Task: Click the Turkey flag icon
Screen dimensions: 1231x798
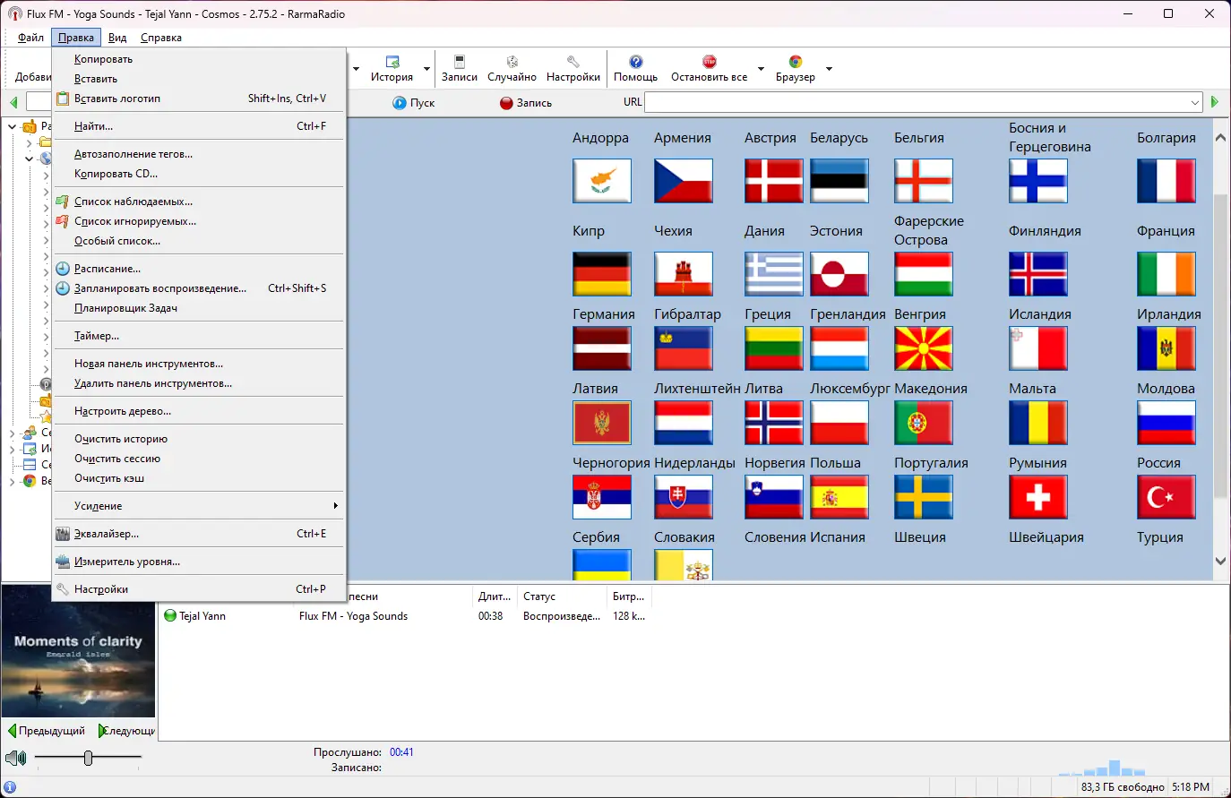Action: pyautogui.click(x=1166, y=497)
